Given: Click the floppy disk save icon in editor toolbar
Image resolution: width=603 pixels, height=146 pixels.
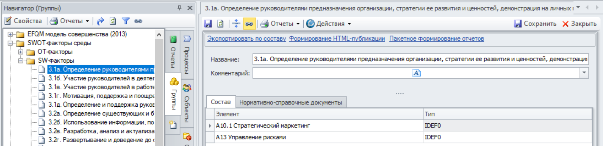Looking at the screenshot, I should (208, 24).
